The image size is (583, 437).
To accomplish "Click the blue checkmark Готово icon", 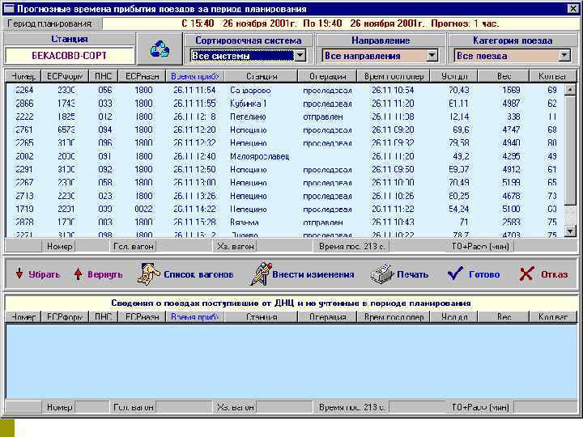I will click(x=455, y=274).
